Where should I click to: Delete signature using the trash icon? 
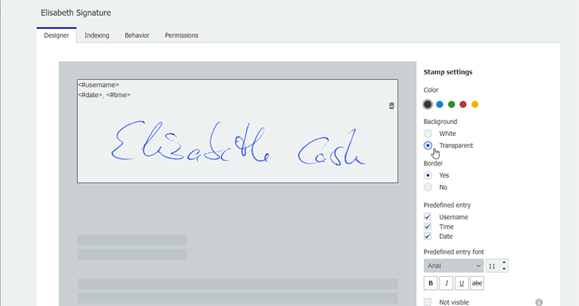[x=392, y=106]
